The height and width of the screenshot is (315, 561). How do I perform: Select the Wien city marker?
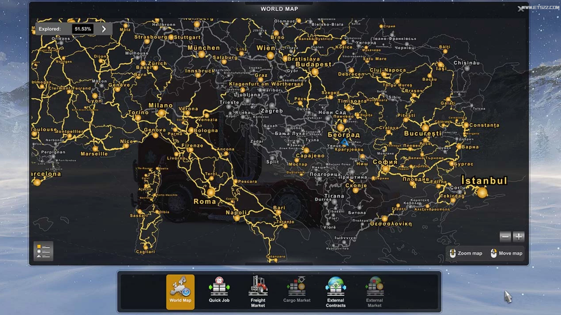pyautogui.click(x=270, y=56)
